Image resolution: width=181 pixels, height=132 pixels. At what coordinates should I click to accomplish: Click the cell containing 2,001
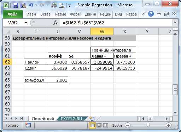(58, 80)
